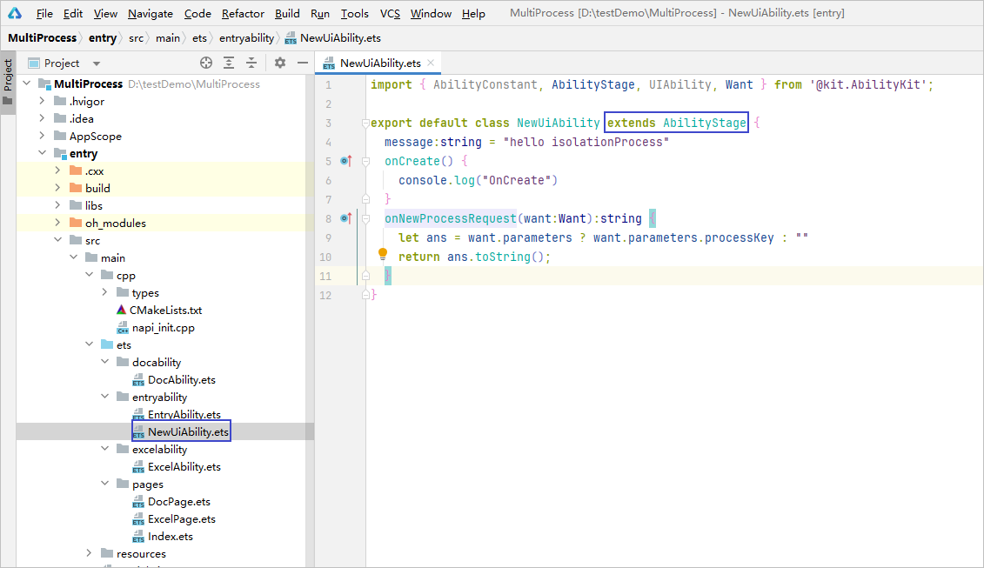Expand the .hvigor folder
Viewport: 984px width, 568px height.
(x=42, y=101)
